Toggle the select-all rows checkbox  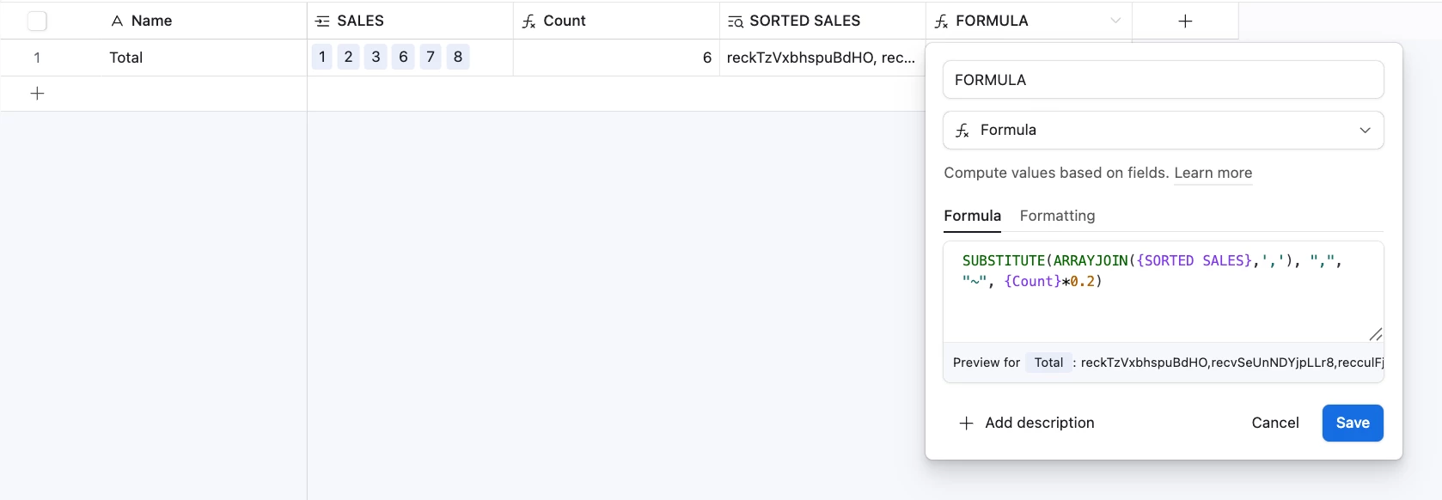tap(37, 21)
